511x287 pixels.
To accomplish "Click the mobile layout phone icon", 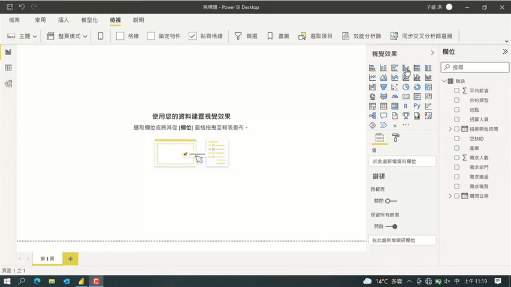I will coord(101,36).
